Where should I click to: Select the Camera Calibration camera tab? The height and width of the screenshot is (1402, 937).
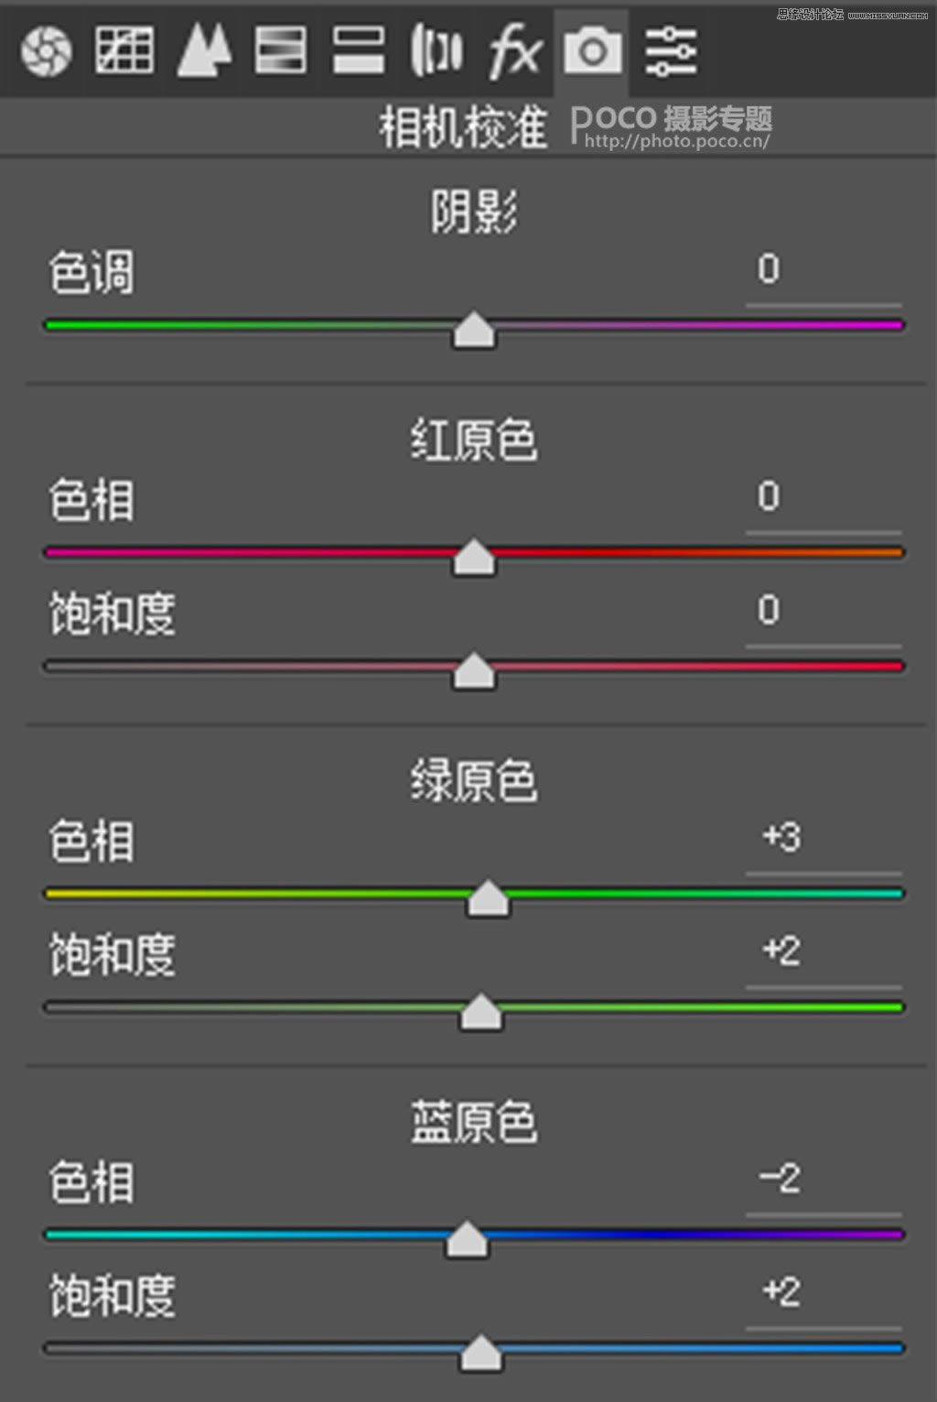[592, 50]
